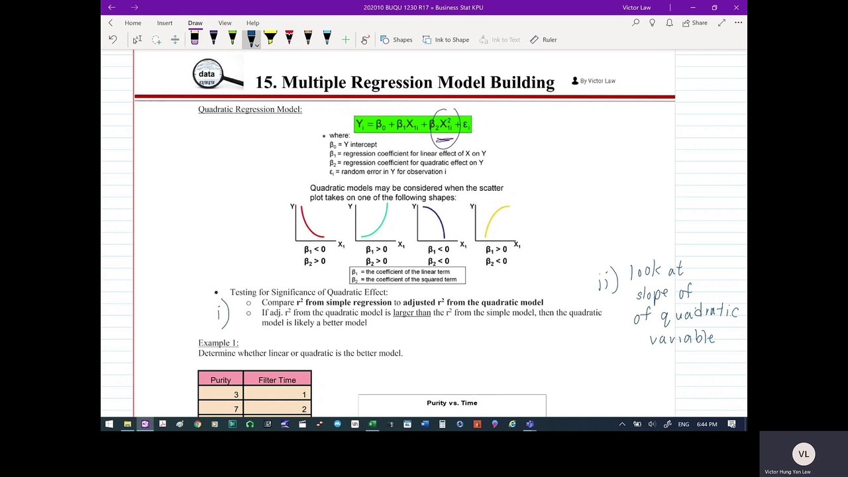The width and height of the screenshot is (848, 477).
Task: Go forward using the title bar forward arrow
Action: coord(134,7)
